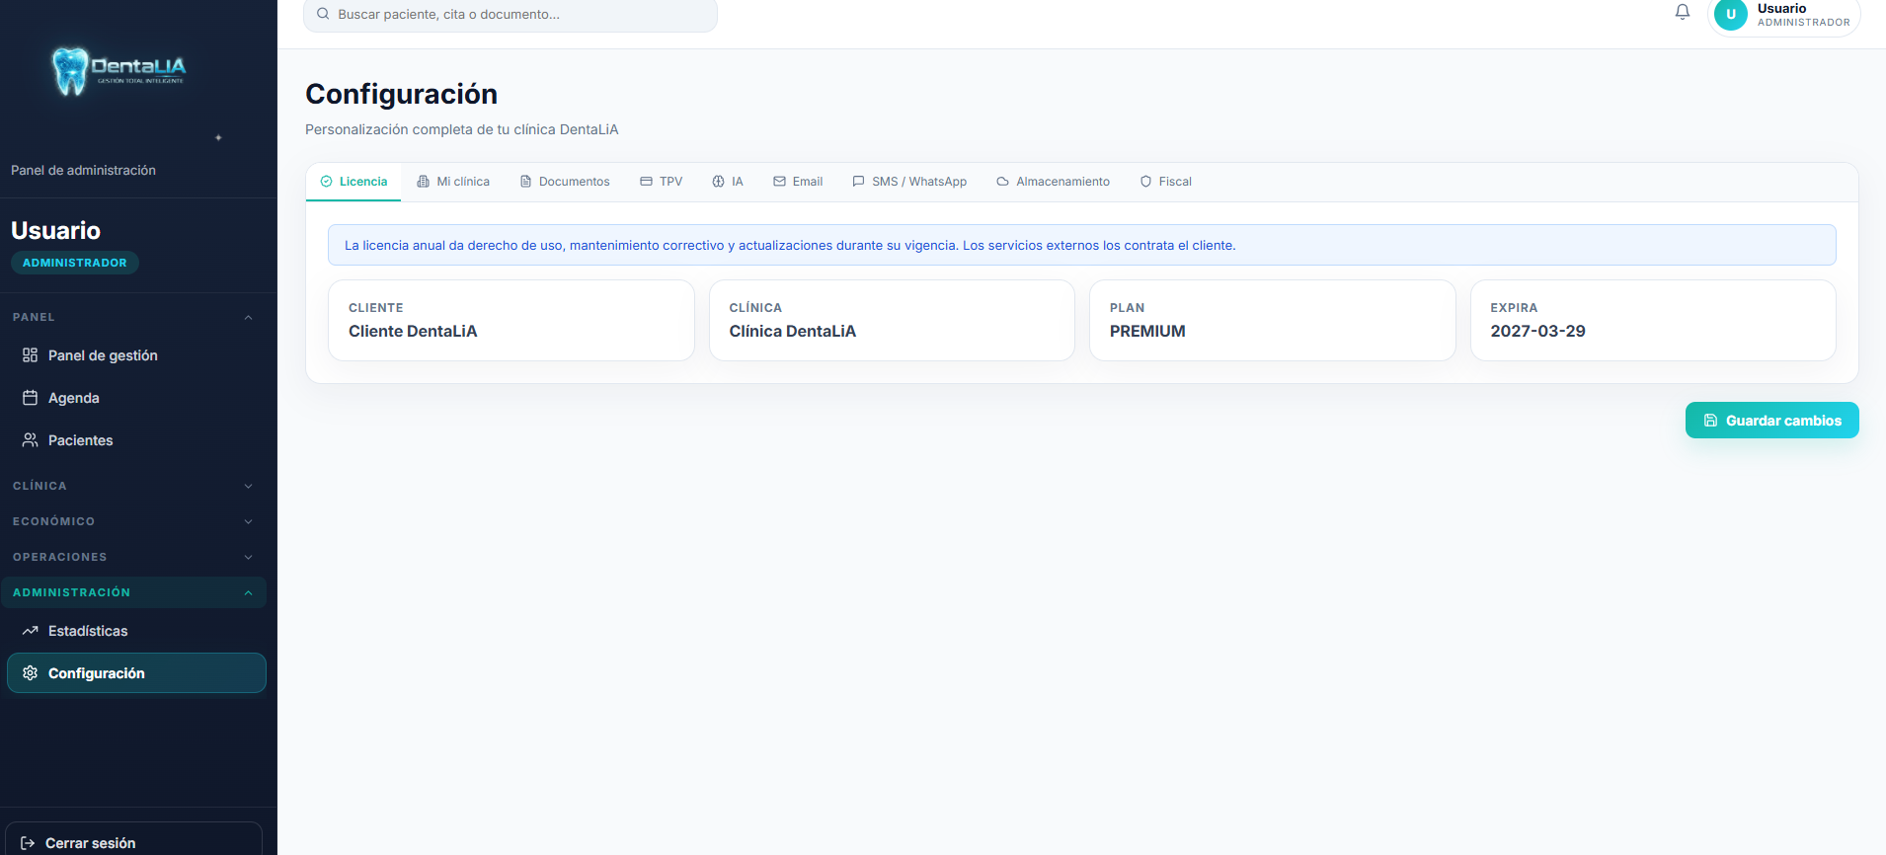Open Estadísticas in the sidebar
The width and height of the screenshot is (1886, 855).
click(x=88, y=631)
